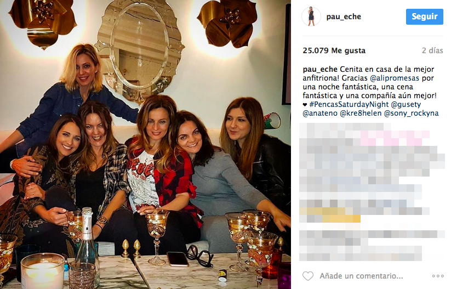The width and height of the screenshot is (451, 289).
Task: Click the Añade un comentario input field
Action: (x=361, y=276)
